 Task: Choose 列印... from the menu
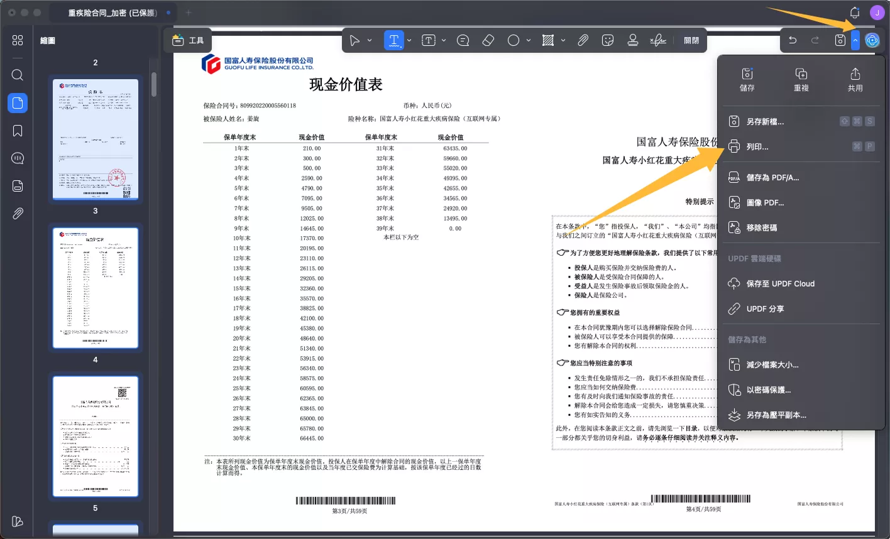click(801, 146)
